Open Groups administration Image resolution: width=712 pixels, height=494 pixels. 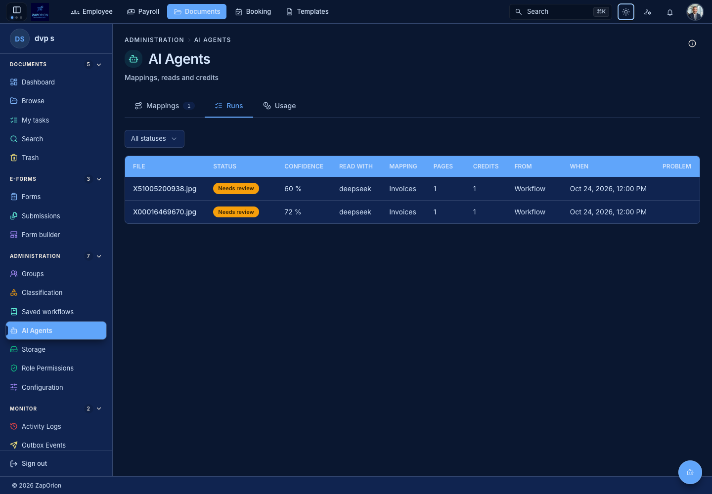coord(56,274)
